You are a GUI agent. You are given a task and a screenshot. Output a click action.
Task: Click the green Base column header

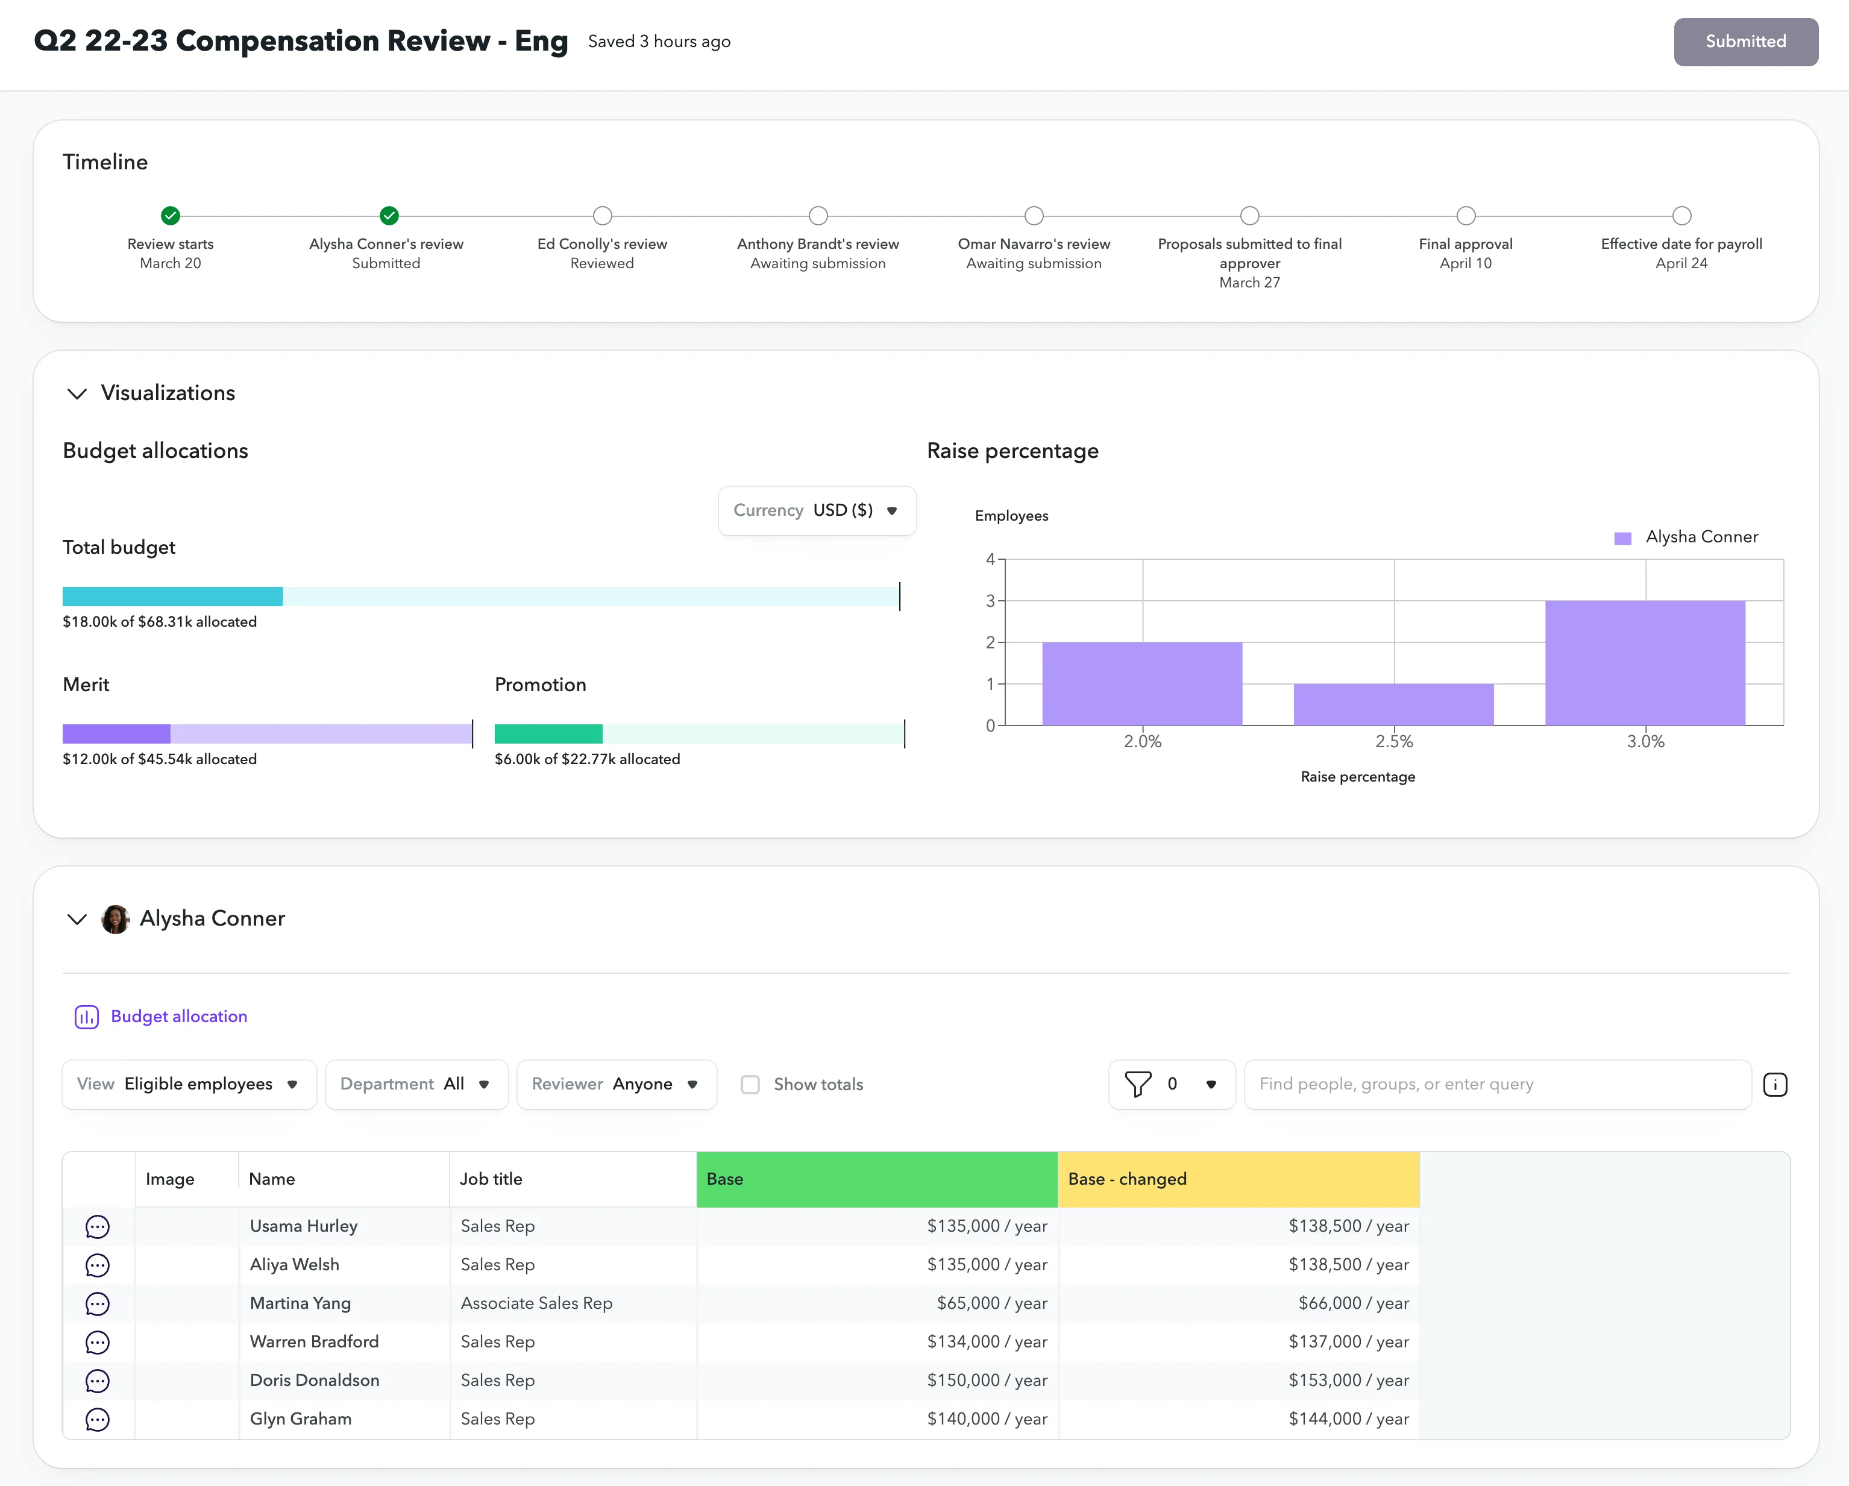click(x=877, y=1180)
